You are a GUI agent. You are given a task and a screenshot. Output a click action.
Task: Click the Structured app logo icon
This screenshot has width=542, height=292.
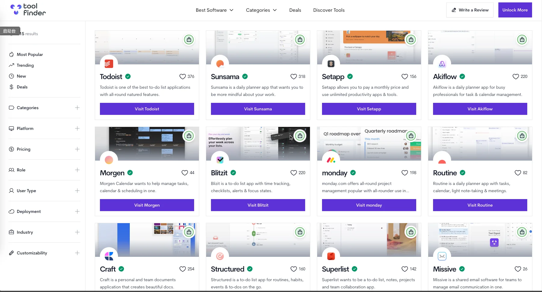(220, 256)
